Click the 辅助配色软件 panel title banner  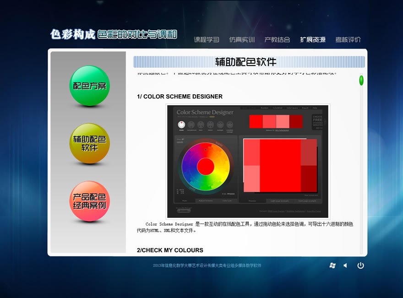[249, 62]
